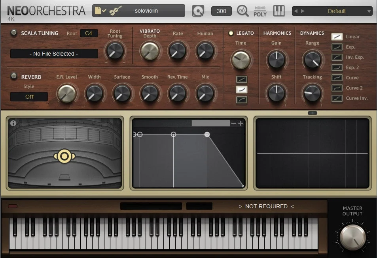Click the minus icon in envelope editor

tap(233, 123)
